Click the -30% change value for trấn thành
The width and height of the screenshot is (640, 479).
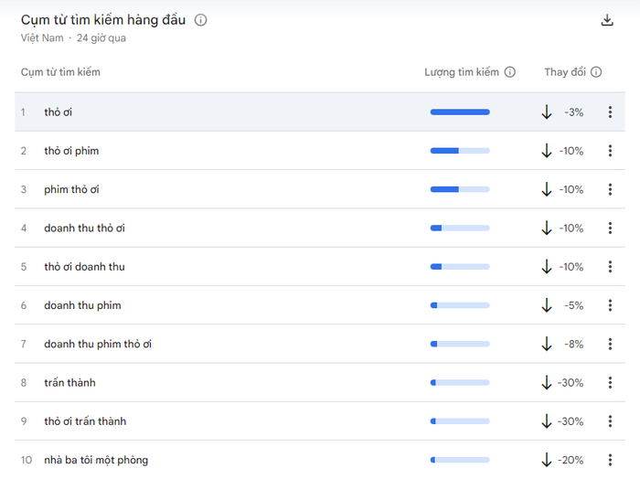tap(571, 383)
